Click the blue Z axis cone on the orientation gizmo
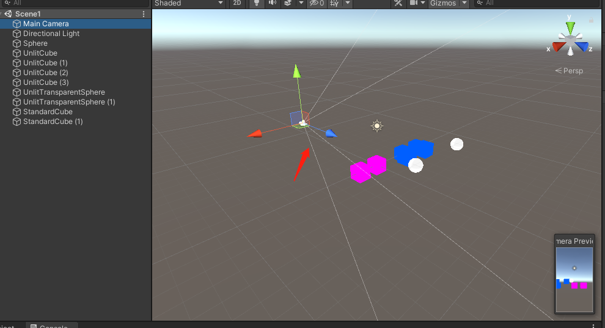Screen dimensions: 605x328 (x=584, y=47)
